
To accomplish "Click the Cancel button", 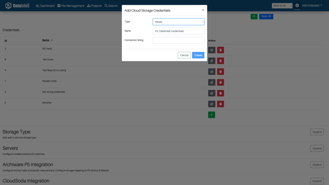I will [x=184, y=55].
